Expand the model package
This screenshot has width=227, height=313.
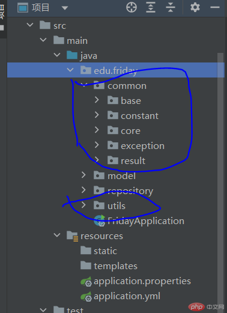[x=83, y=175]
